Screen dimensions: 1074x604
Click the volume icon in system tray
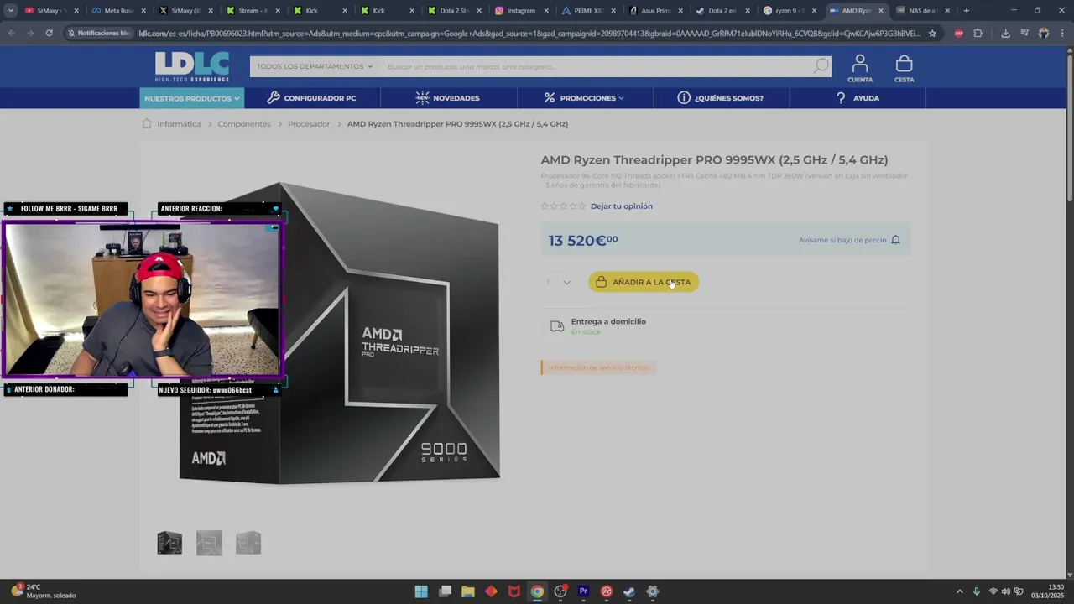tap(1006, 591)
